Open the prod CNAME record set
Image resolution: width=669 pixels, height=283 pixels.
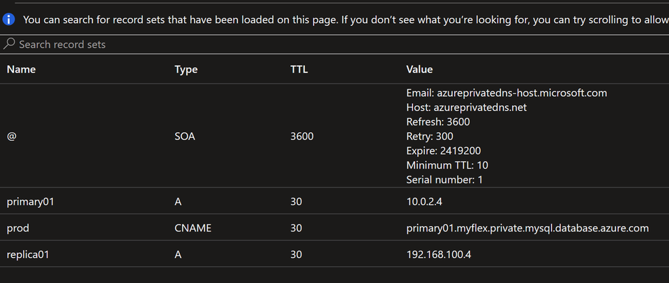click(x=335, y=228)
